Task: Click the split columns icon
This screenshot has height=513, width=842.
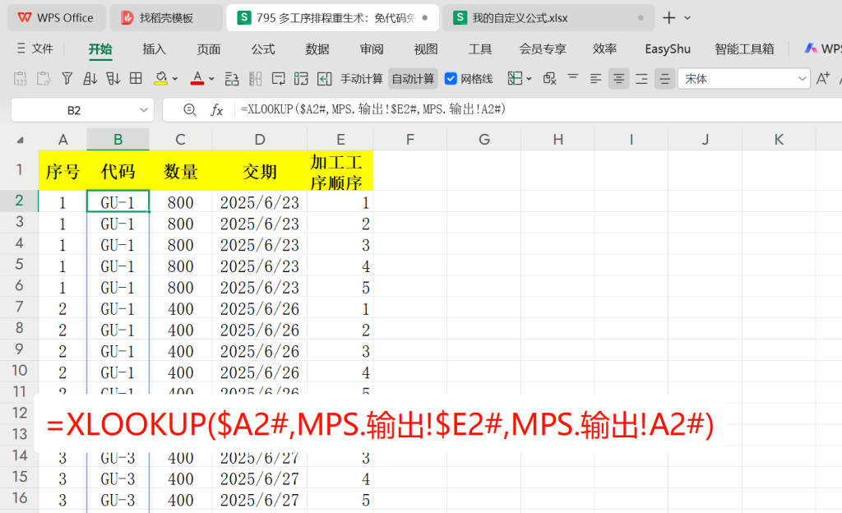Action: pyautogui.click(x=255, y=79)
